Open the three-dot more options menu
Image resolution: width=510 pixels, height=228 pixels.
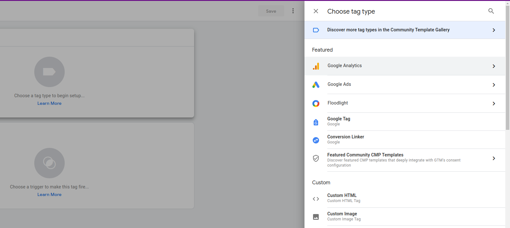293,11
